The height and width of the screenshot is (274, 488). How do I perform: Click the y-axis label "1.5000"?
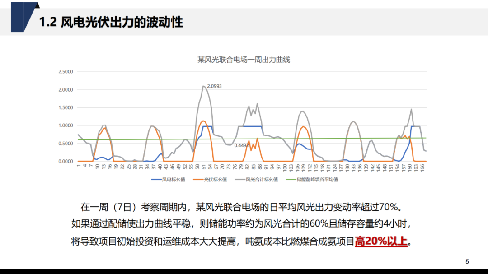(x=66, y=107)
